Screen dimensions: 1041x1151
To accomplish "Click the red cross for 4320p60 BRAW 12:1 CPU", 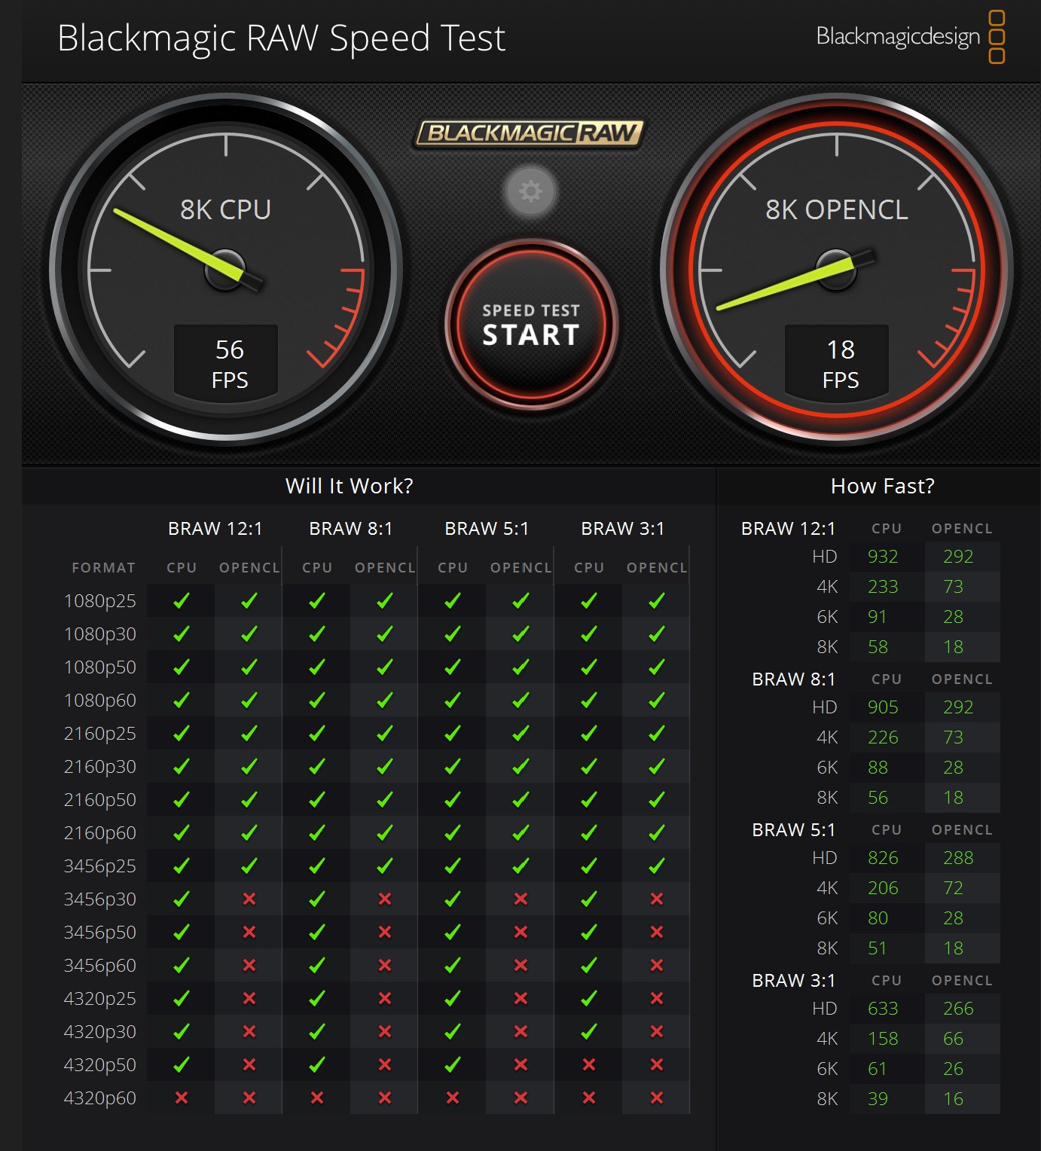I will (x=182, y=1098).
